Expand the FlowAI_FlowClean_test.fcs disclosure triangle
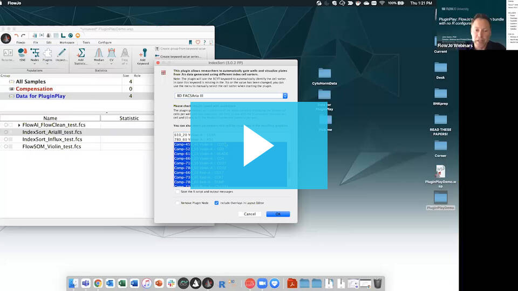This screenshot has width=518, height=291. (19, 126)
